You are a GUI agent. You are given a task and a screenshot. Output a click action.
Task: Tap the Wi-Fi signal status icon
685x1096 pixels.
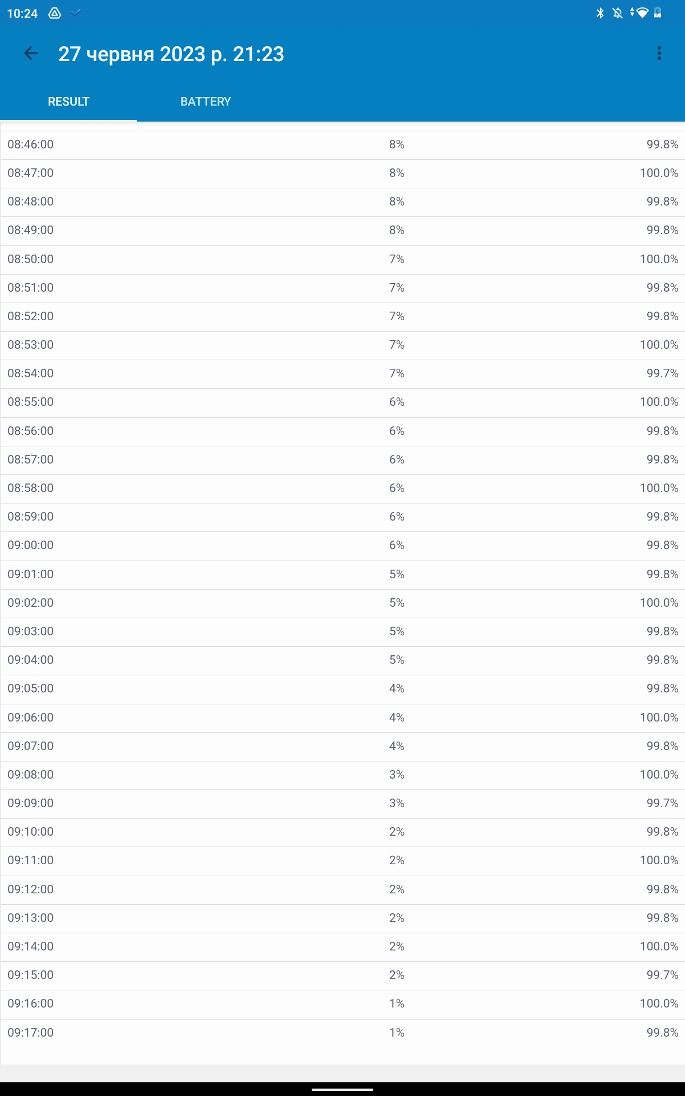pyautogui.click(x=641, y=13)
